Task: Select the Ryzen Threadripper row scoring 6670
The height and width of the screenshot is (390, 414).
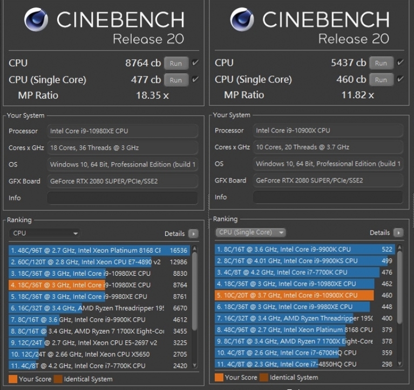Action: click(99, 308)
